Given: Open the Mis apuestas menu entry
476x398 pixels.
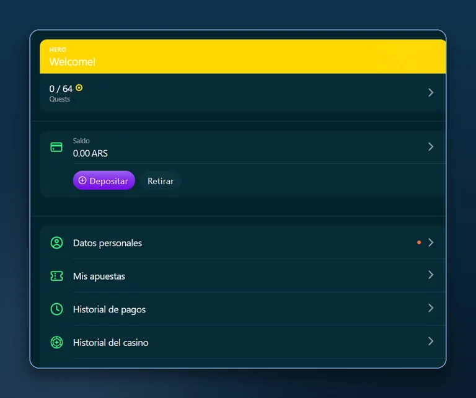Looking at the screenshot, I should 243,276.
